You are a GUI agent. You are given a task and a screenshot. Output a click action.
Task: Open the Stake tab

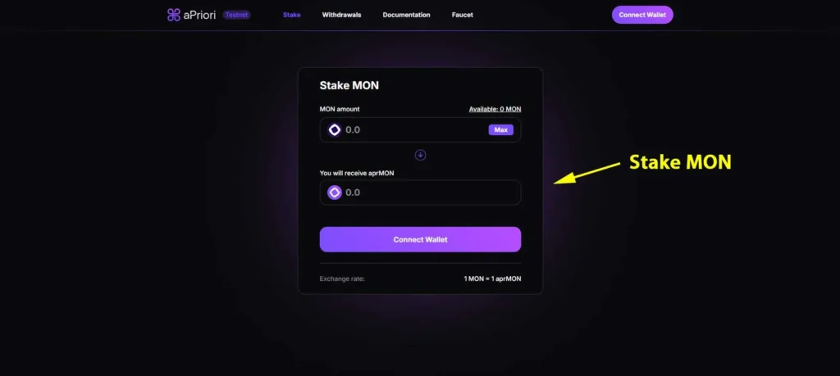point(291,15)
